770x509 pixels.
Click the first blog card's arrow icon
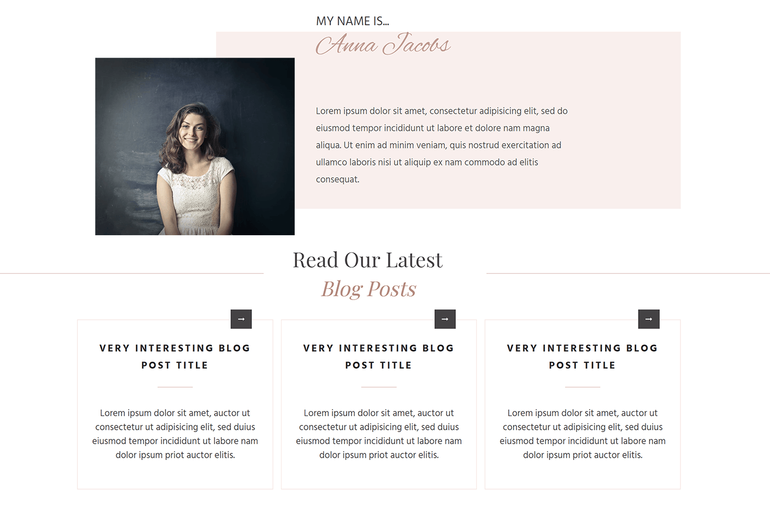[241, 319]
